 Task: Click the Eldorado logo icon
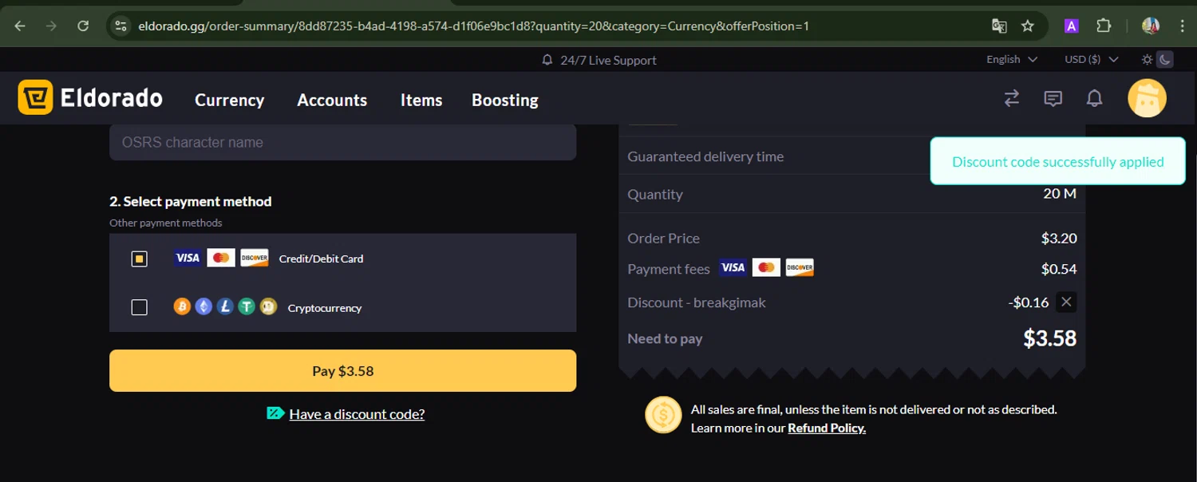coord(35,98)
